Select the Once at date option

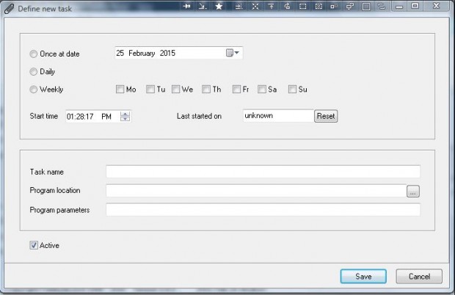click(33, 54)
